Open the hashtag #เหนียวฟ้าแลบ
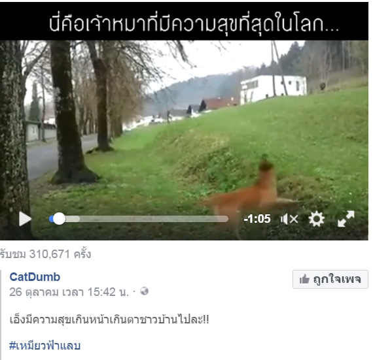 pyautogui.click(x=44, y=345)
